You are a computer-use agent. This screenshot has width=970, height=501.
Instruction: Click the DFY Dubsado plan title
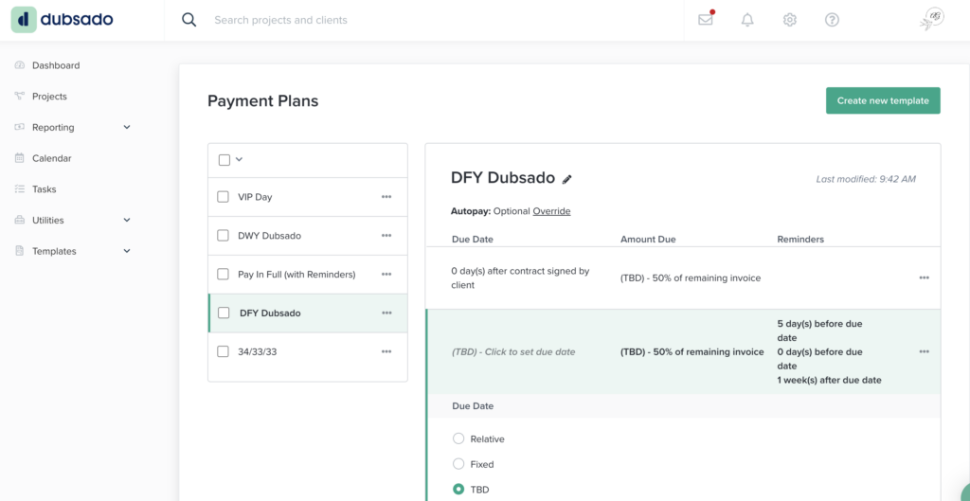[x=503, y=177]
